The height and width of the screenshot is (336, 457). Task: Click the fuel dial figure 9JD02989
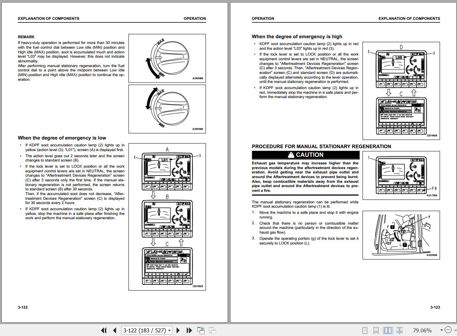click(167, 58)
